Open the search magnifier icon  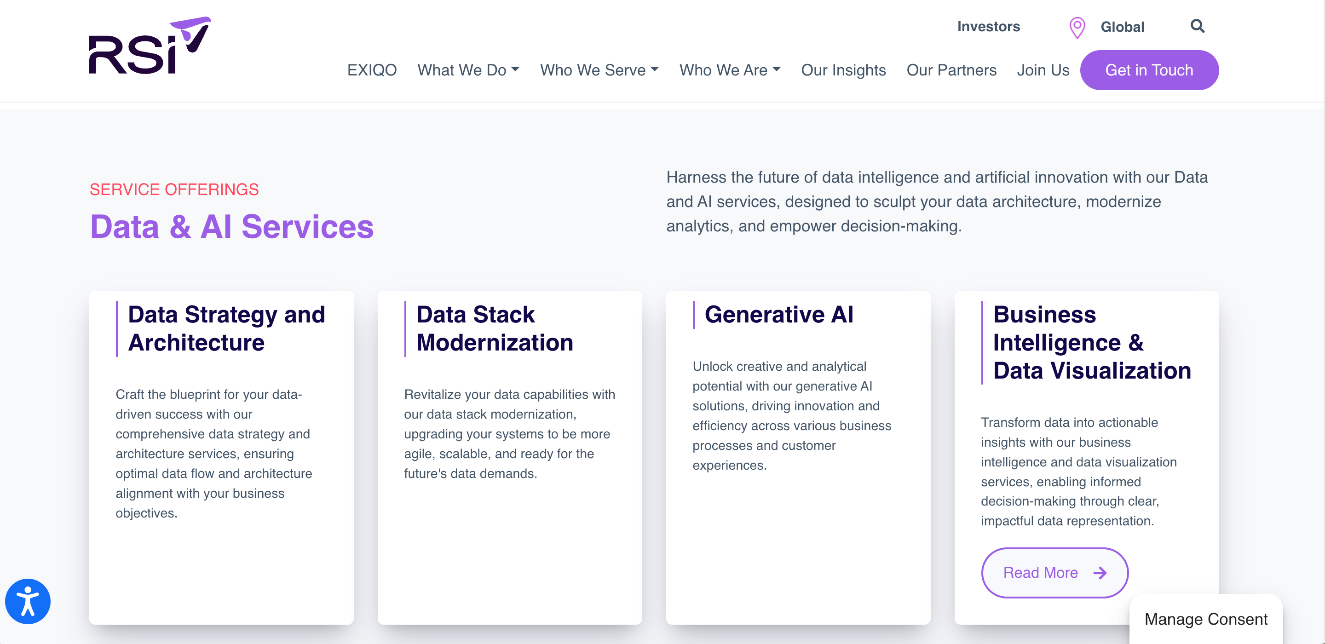[1198, 26]
